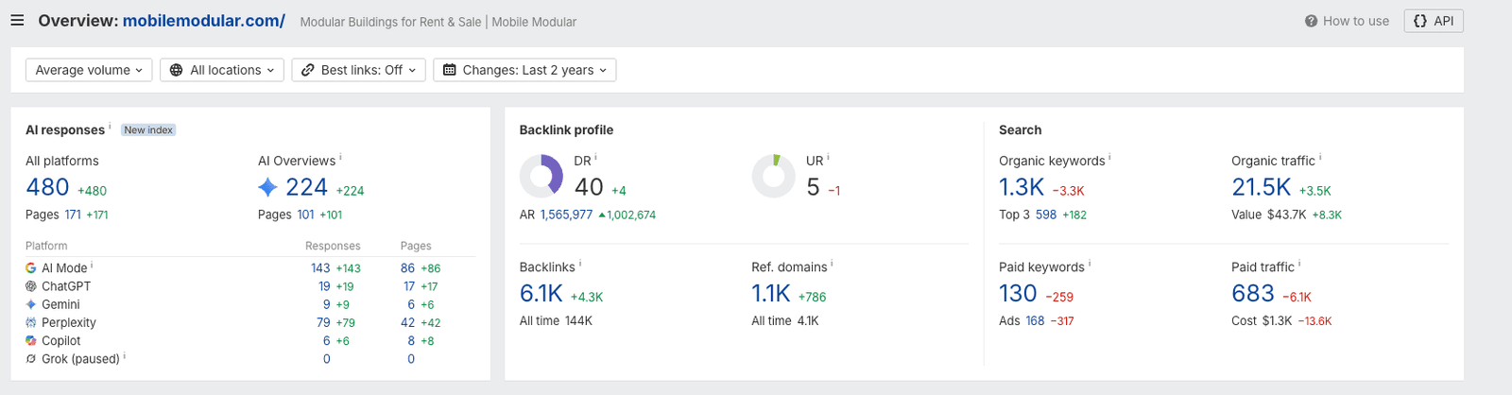The image size is (1512, 395).
Task: Open AI Overviews Pages 101 link
Action: (306, 215)
